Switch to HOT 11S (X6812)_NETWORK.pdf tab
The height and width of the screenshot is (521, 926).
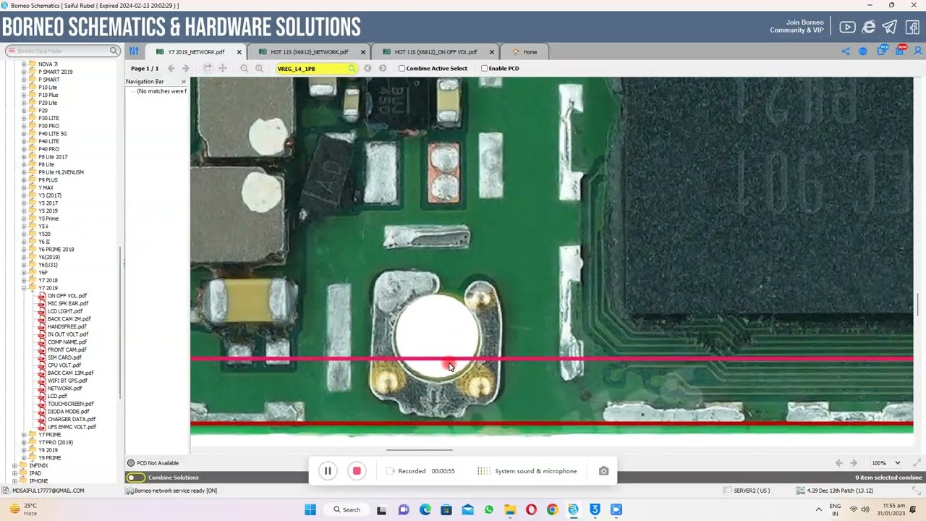pos(310,52)
